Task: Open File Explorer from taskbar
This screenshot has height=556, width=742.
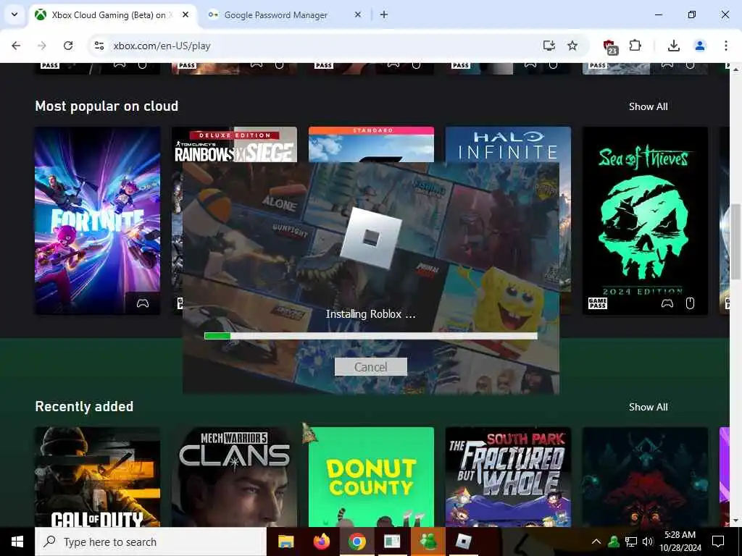Action: click(285, 542)
